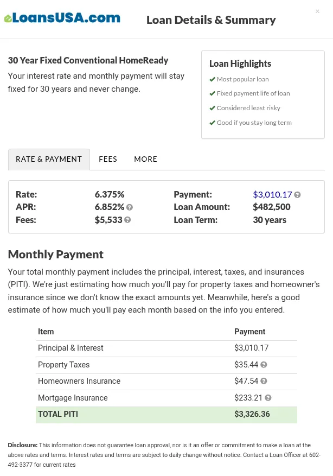Image resolution: width=333 pixels, height=476 pixels.
Task: Click the help icon next to APR
Action: click(130, 207)
